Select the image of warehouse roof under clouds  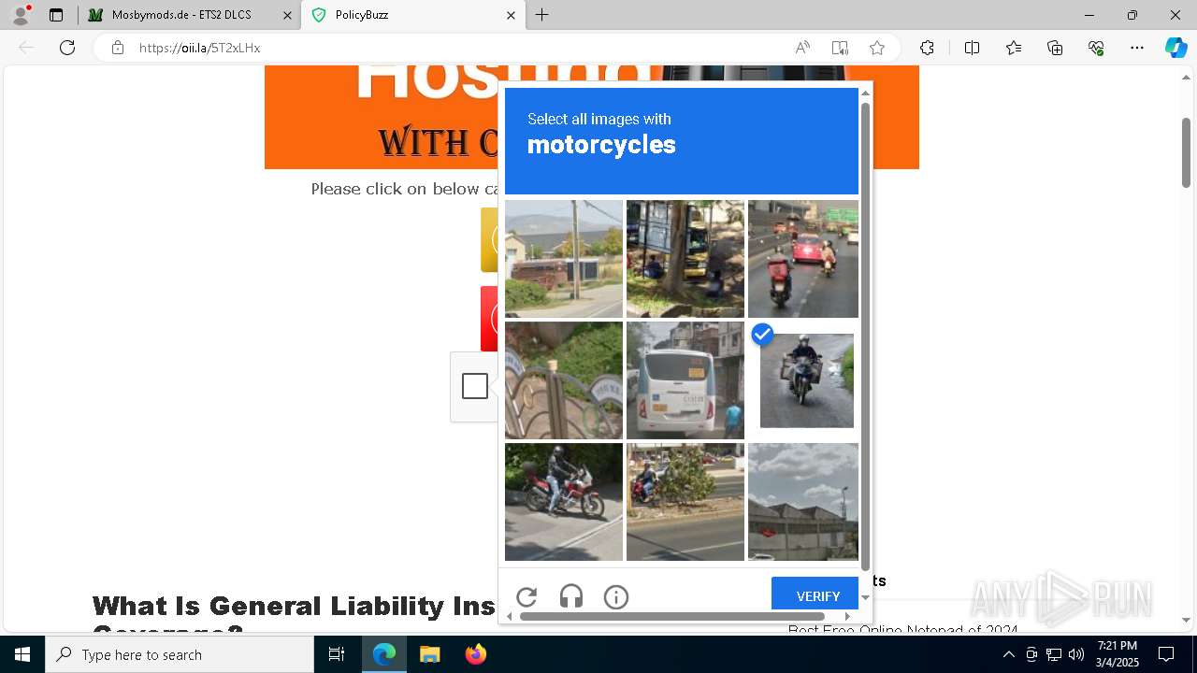point(803,502)
